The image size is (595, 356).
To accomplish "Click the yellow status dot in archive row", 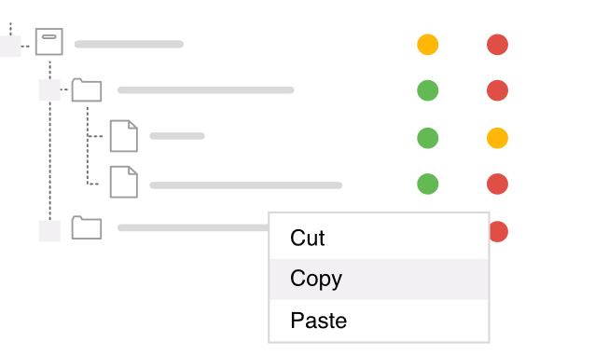I will click(428, 45).
